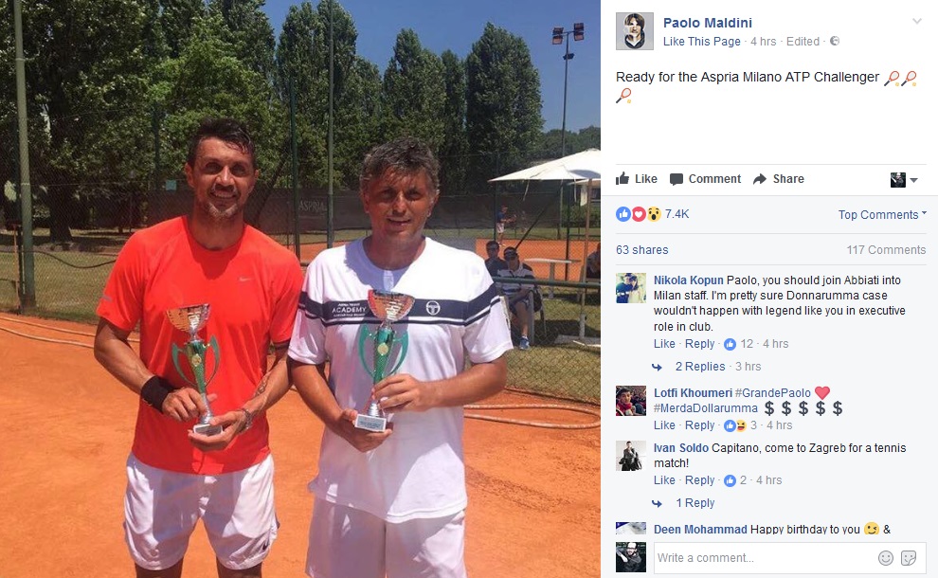This screenshot has width=938, height=578.
Task: Click the Like This Page link
Action: [702, 42]
